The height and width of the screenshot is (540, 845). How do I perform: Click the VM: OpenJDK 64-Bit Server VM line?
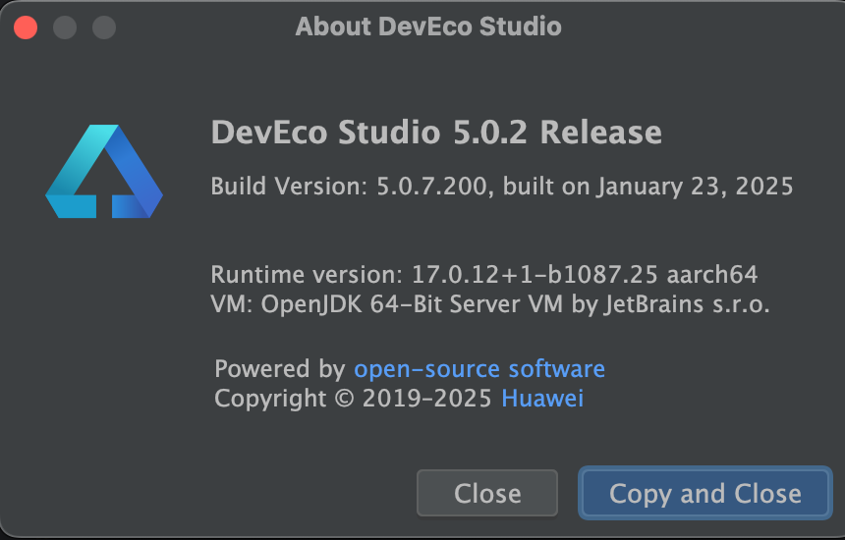(490, 304)
